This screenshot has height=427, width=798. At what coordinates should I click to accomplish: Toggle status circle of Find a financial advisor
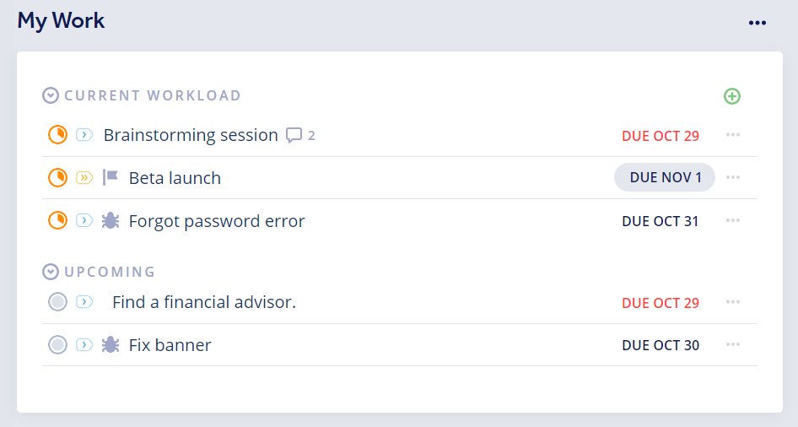pos(57,301)
